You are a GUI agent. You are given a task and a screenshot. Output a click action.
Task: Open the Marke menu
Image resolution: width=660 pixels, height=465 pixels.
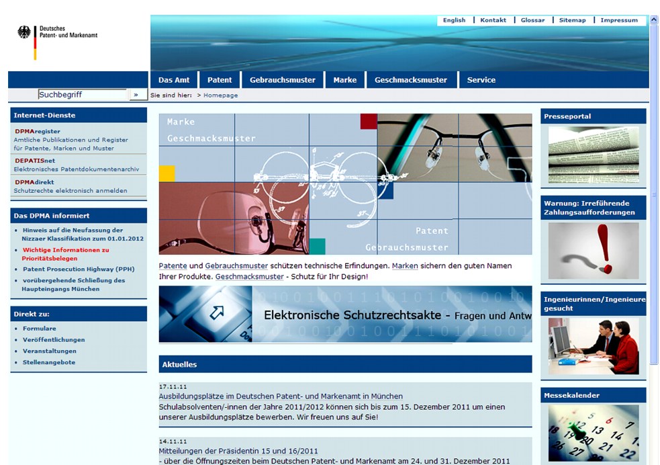[x=344, y=80]
